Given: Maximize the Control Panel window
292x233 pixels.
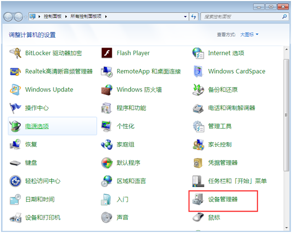Looking at the screenshot, I should [x=271, y=7].
